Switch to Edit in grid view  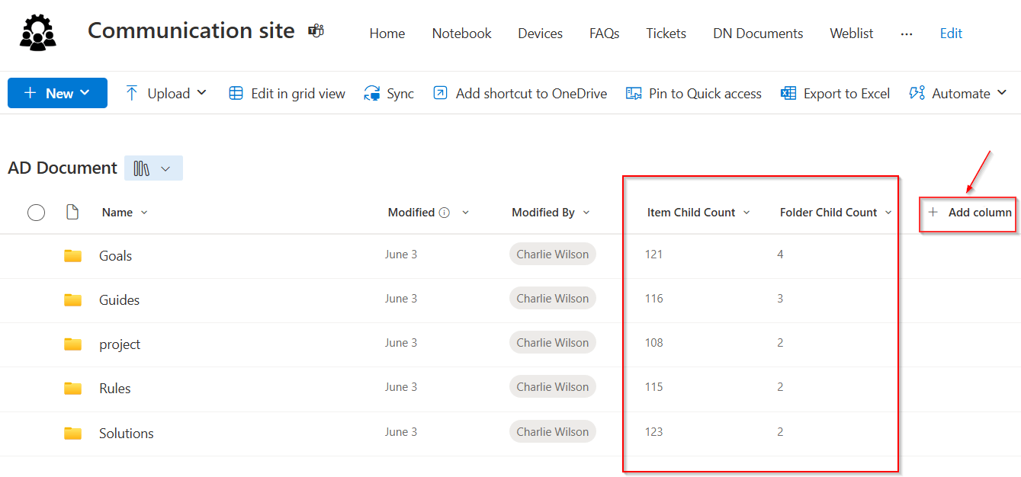pos(286,92)
